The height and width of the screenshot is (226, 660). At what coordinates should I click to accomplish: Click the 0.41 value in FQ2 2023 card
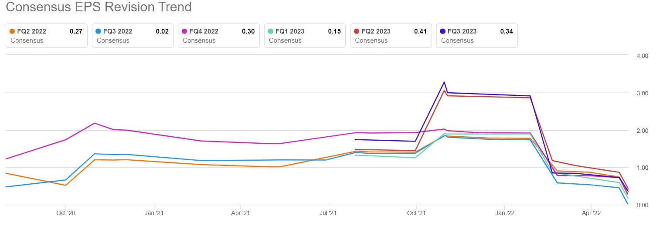[x=420, y=31]
